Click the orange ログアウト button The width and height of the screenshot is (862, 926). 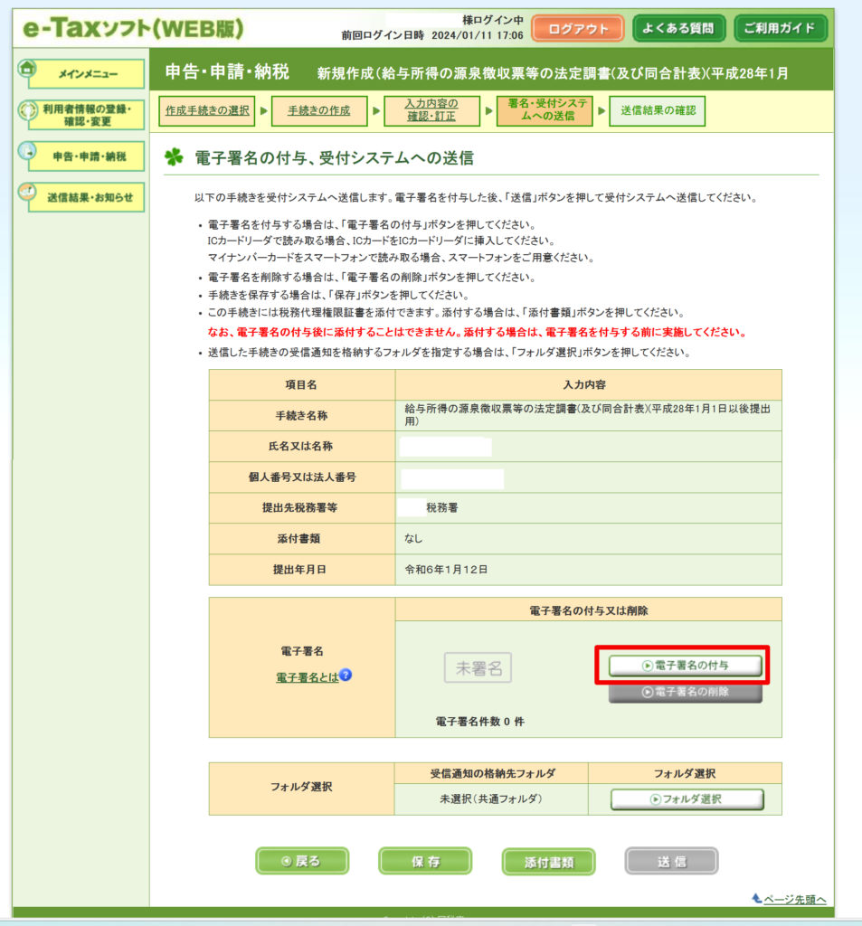[x=578, y=29]
